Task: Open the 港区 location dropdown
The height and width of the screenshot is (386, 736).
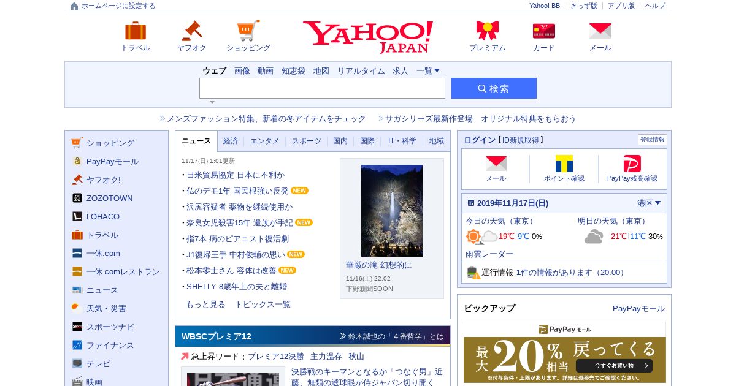Action: (x=648, y=203)
